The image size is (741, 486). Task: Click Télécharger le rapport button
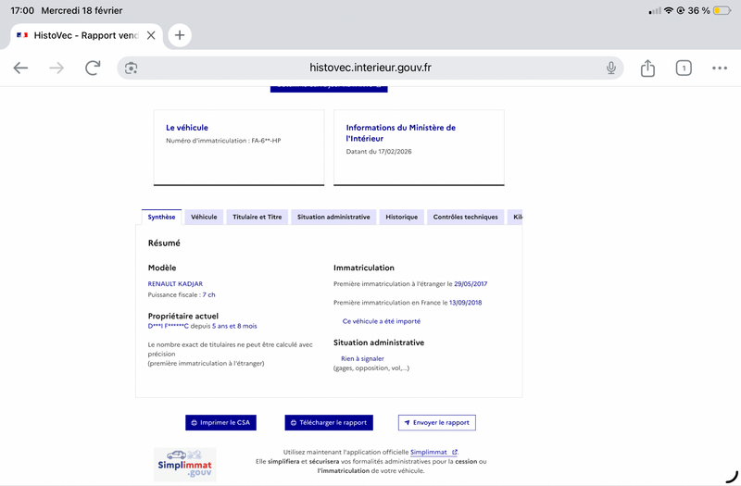tap(329, 422)
